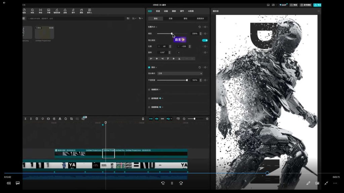Screen dimensions: 344x193
Task: Enable the super resolution checkbox
Action: [x=149, y=98]
